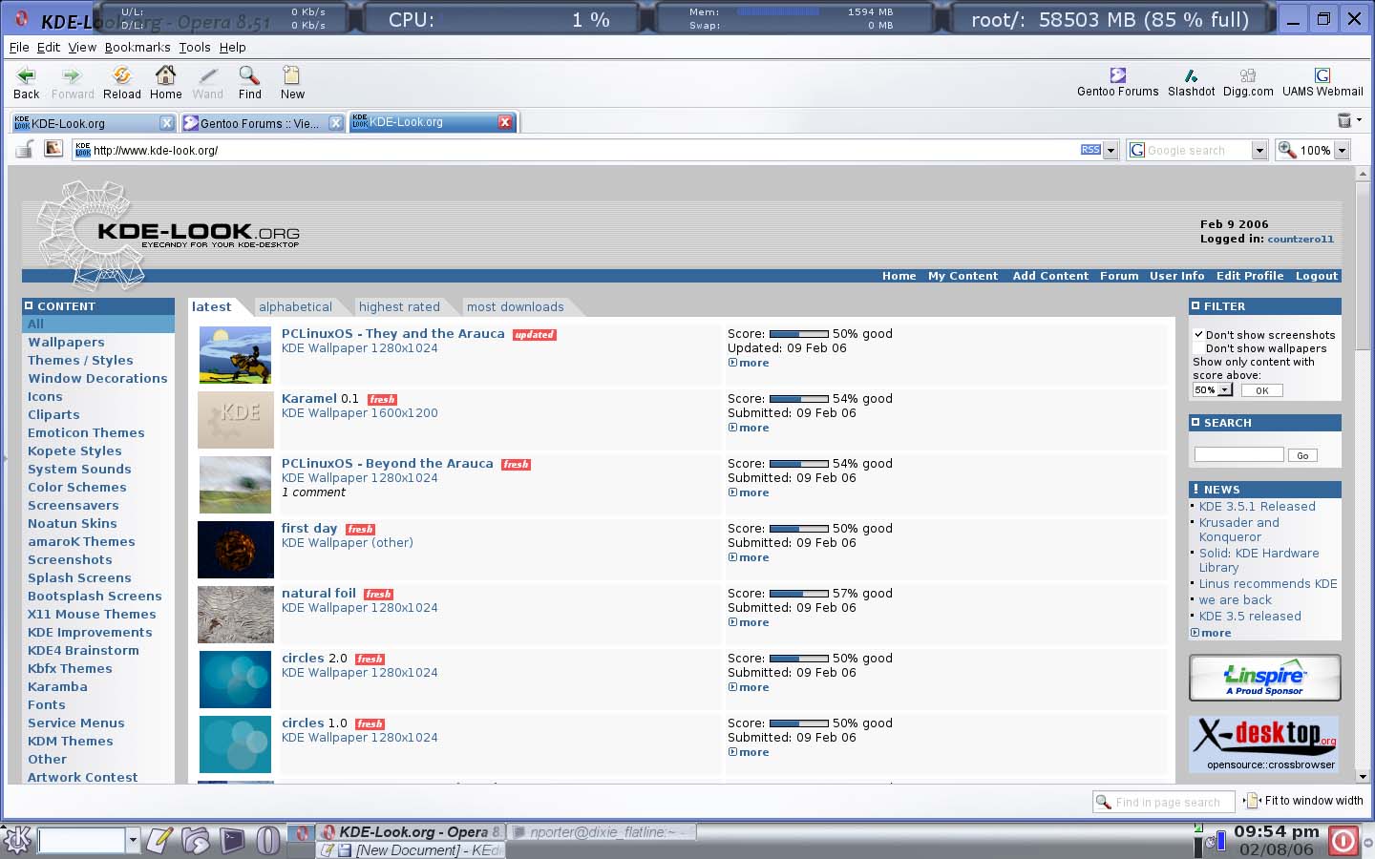Open the Digg.com bookmark
Screen dimensions: 1375x859
pos(1248,83)
